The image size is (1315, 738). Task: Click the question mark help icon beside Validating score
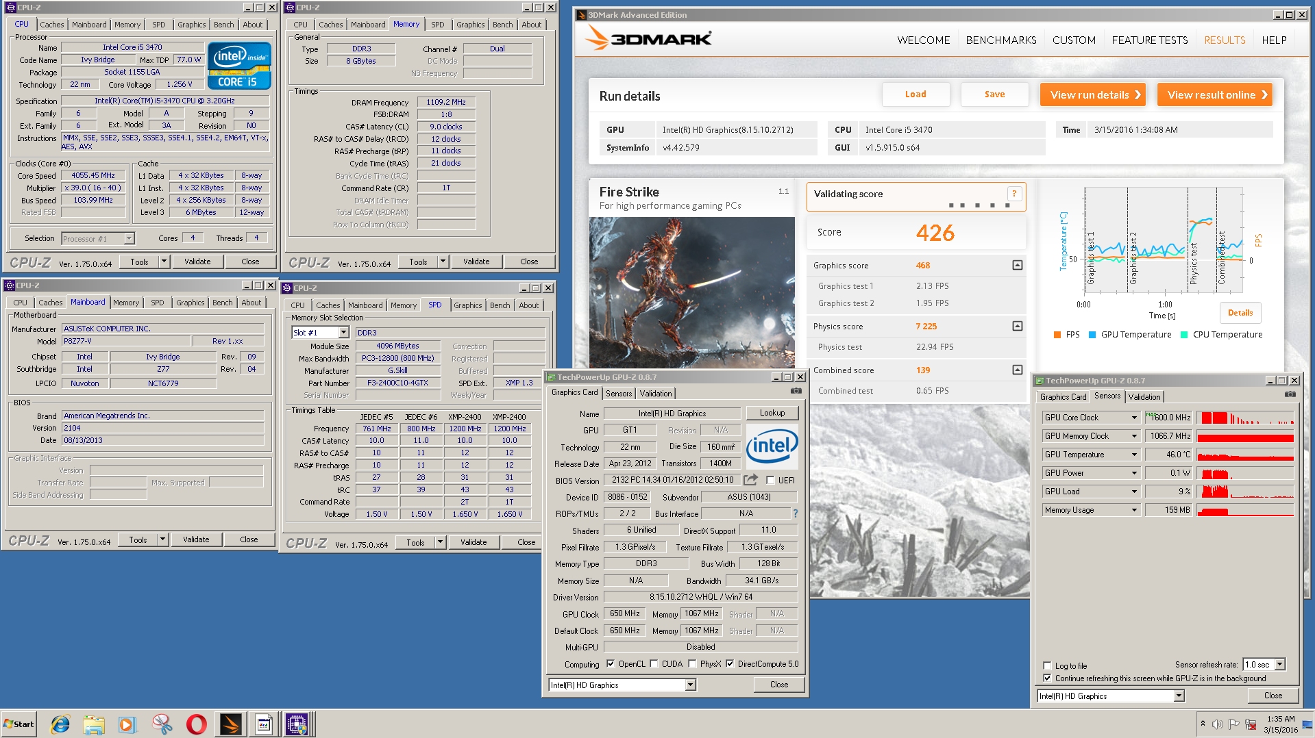1014,194
